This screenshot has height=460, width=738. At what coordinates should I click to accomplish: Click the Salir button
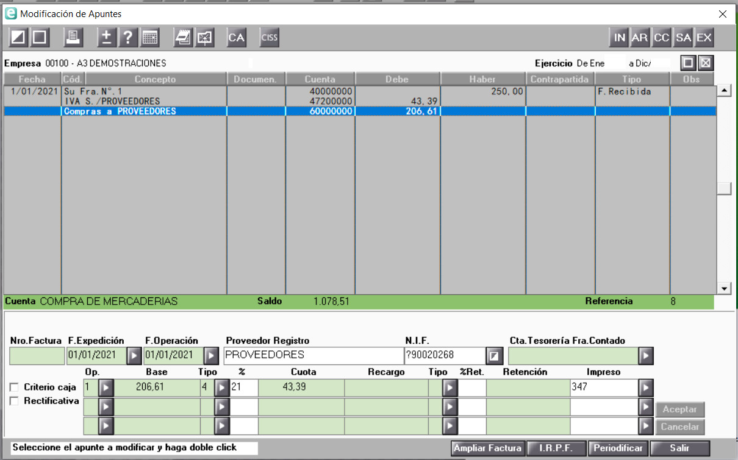(x=679, y=448)
